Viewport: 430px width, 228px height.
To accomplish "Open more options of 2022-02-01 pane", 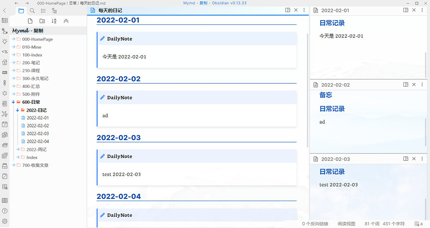I will click(422, 10).
